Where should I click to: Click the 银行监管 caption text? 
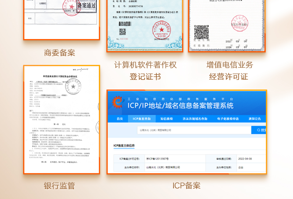coord(59,186)
